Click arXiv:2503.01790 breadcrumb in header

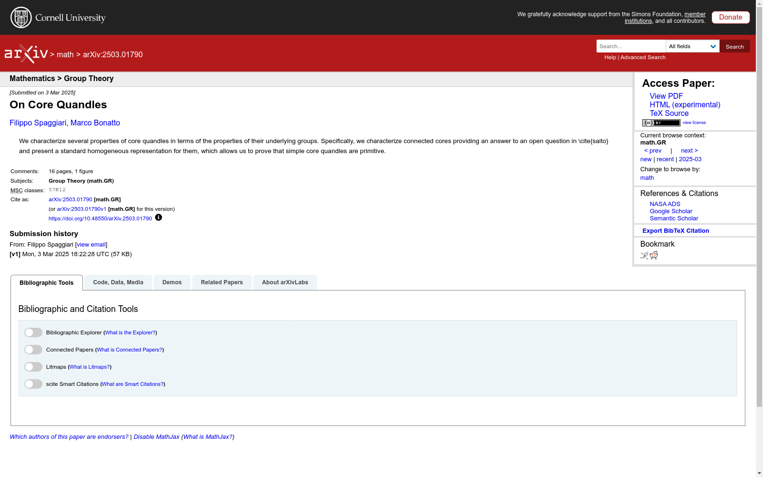pyautogui.click(x=113, y=55)
